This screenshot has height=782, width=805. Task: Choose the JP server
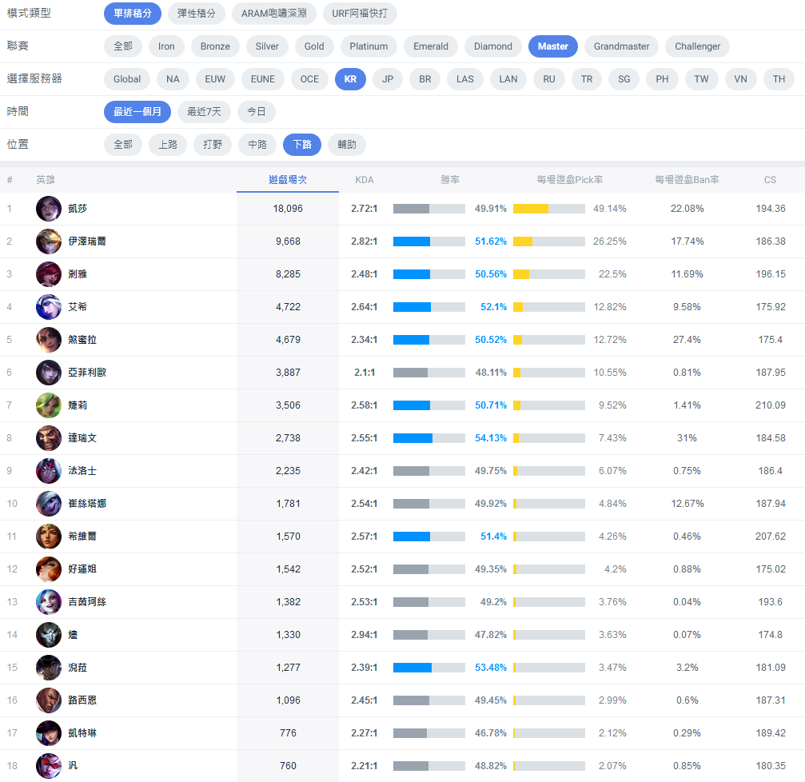point(388,79)
